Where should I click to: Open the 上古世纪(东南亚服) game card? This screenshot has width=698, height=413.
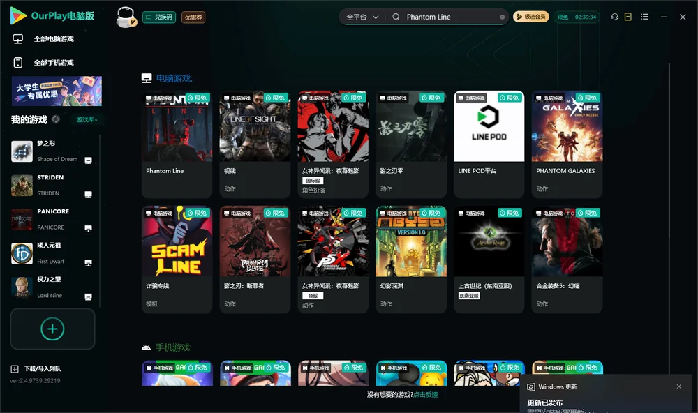[x=489, y=260]
